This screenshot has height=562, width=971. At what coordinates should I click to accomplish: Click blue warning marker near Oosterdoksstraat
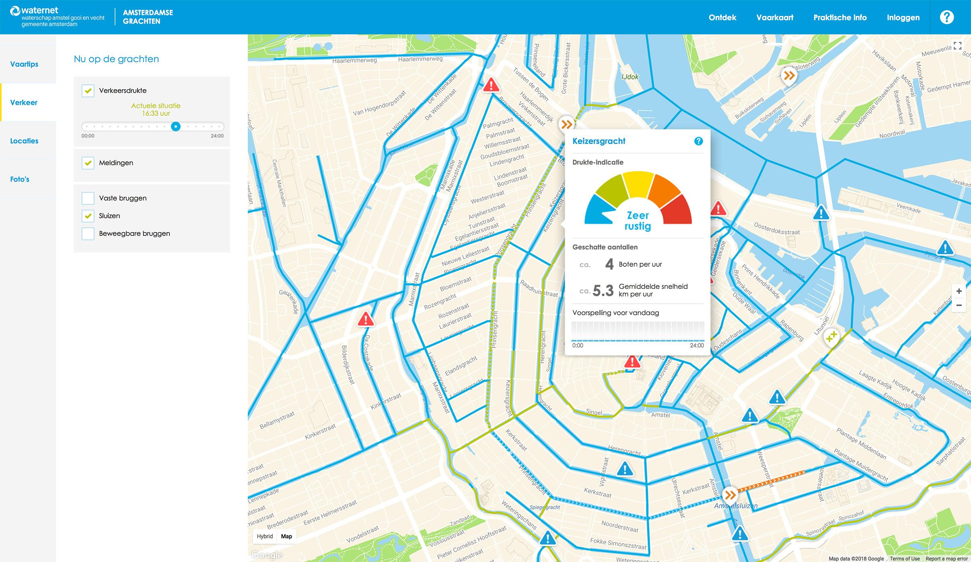pyautogui.click(x=821, y=213)
